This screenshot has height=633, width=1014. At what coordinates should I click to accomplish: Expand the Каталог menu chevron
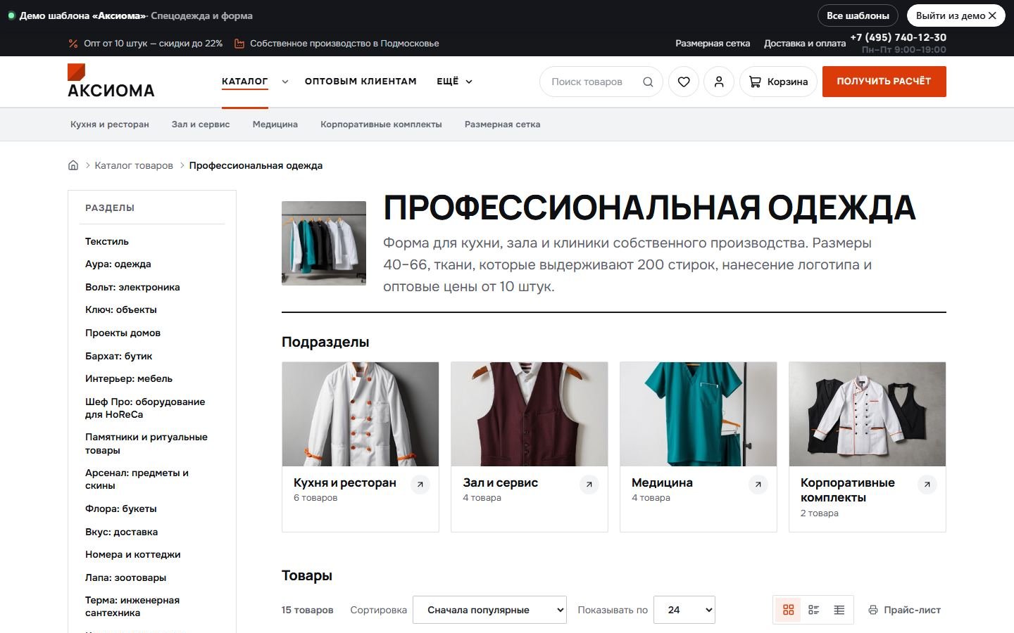[x=285, y=82]
